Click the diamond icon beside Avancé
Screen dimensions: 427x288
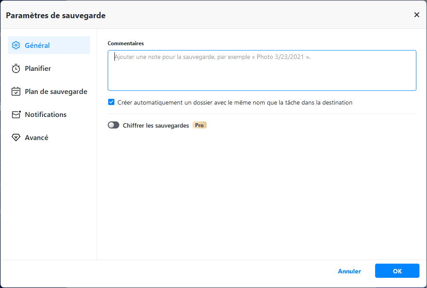(x=16, y=138)
